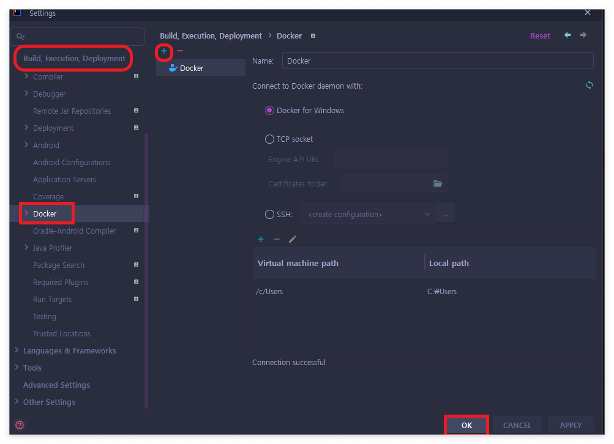
Task: Click the marker icon beside Coverage
Action: pyautogui.click(x=136, y=196)
